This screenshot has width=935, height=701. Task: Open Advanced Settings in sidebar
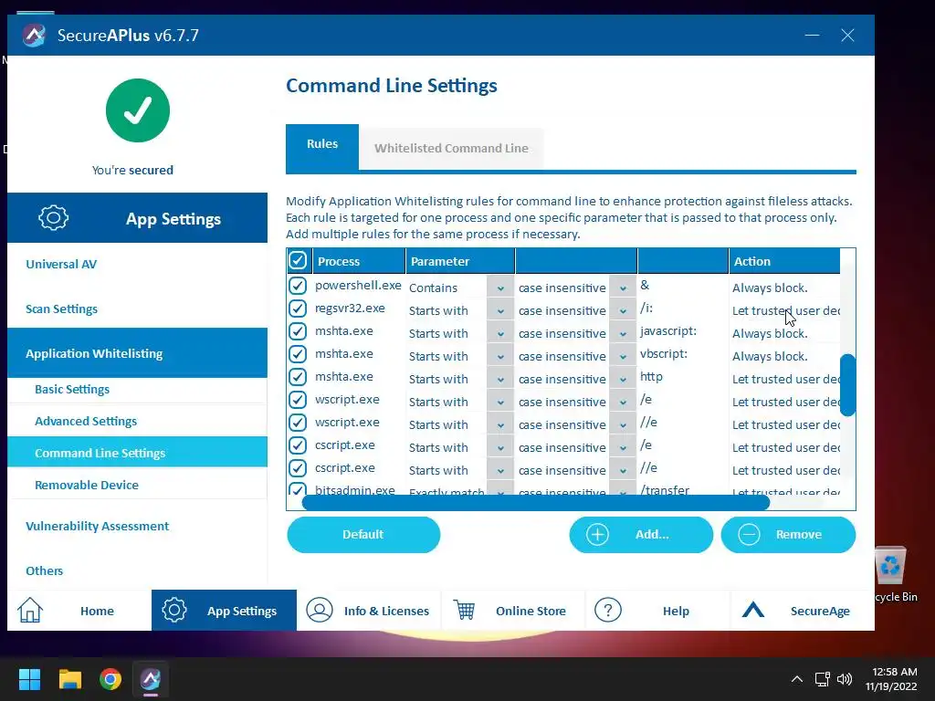point(86,421)
